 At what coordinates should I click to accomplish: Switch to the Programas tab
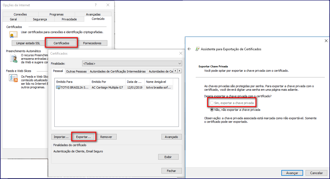pos(57,14)
